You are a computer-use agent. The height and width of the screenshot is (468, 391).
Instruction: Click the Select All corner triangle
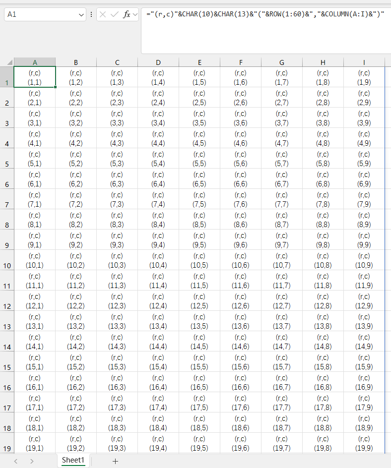9,62
